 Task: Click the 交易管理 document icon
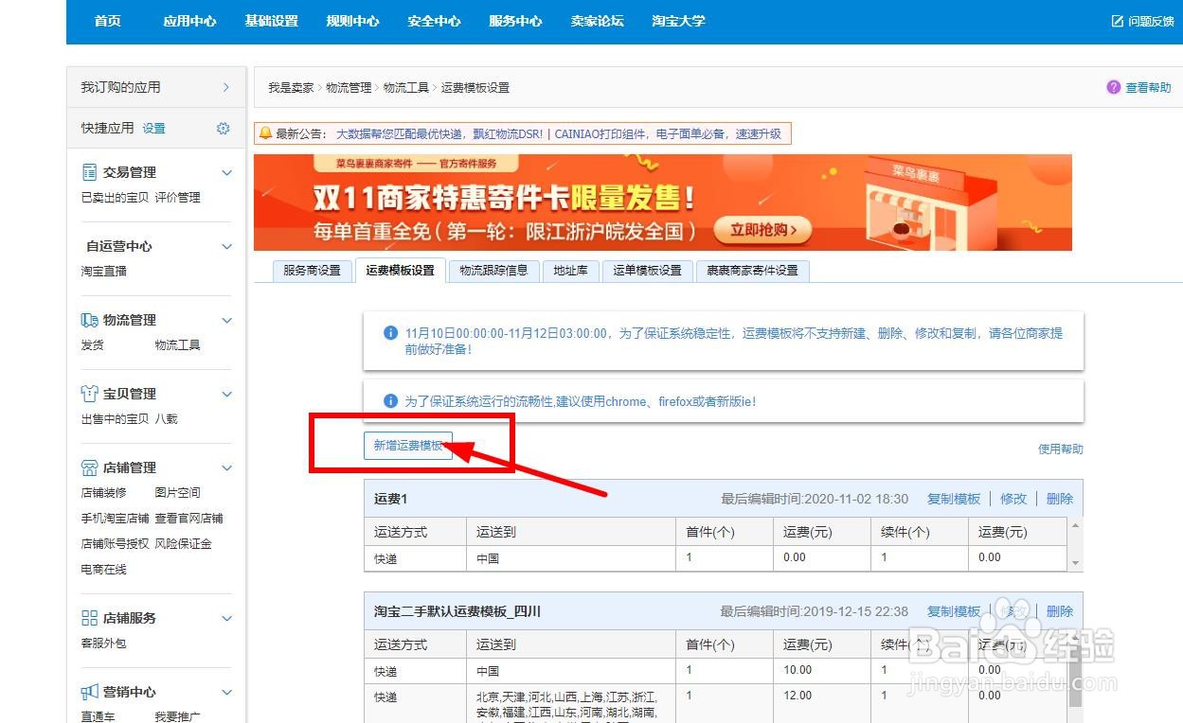(x=90, y=172)
